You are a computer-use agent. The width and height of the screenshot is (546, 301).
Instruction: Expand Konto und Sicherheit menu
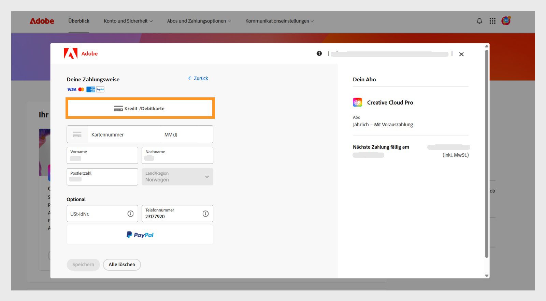[x=128, y=21]
